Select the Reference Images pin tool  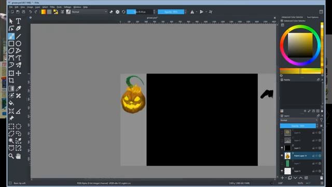tap(11, 118)
